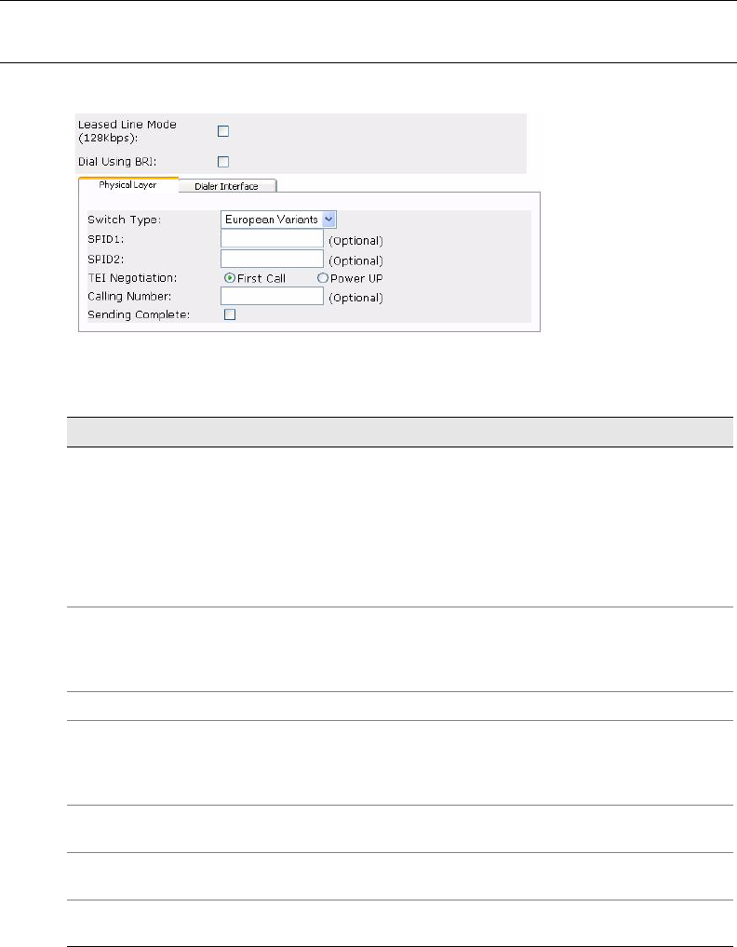The height and width of the screenshot is (947, 737).
Task: Focus the SPID2 input field
Action: click(272, 260)
